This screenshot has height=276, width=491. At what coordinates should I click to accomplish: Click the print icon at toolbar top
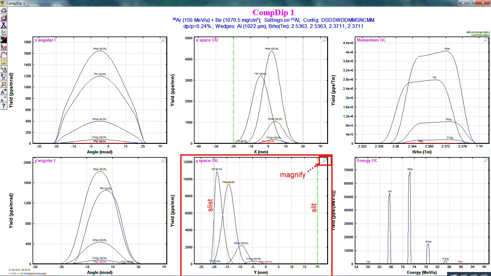click(3, 10)
